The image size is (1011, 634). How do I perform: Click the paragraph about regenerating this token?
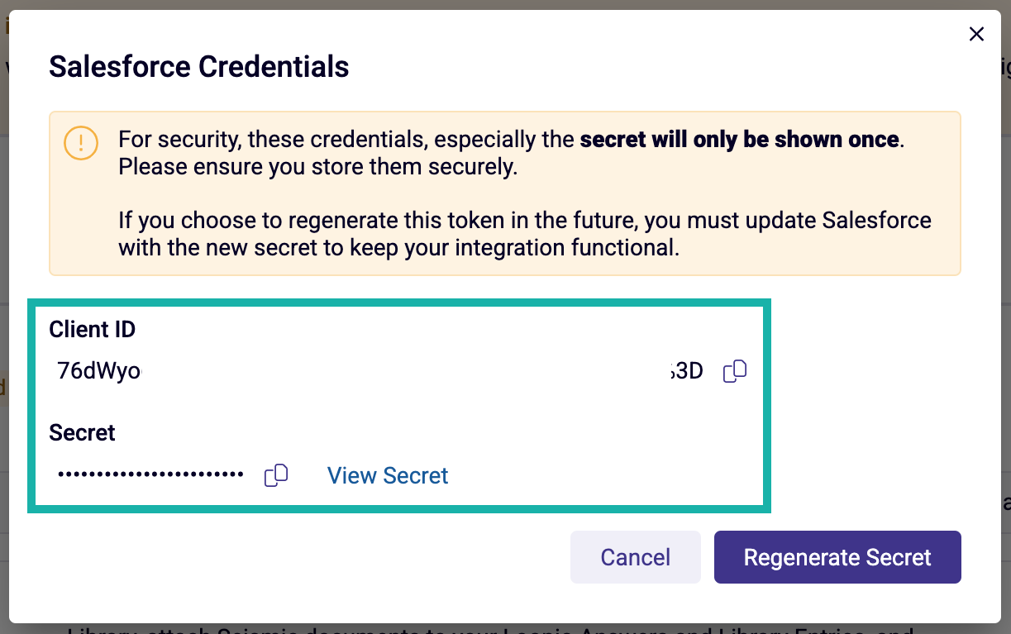pyautogui.click(x=525, y=234)
